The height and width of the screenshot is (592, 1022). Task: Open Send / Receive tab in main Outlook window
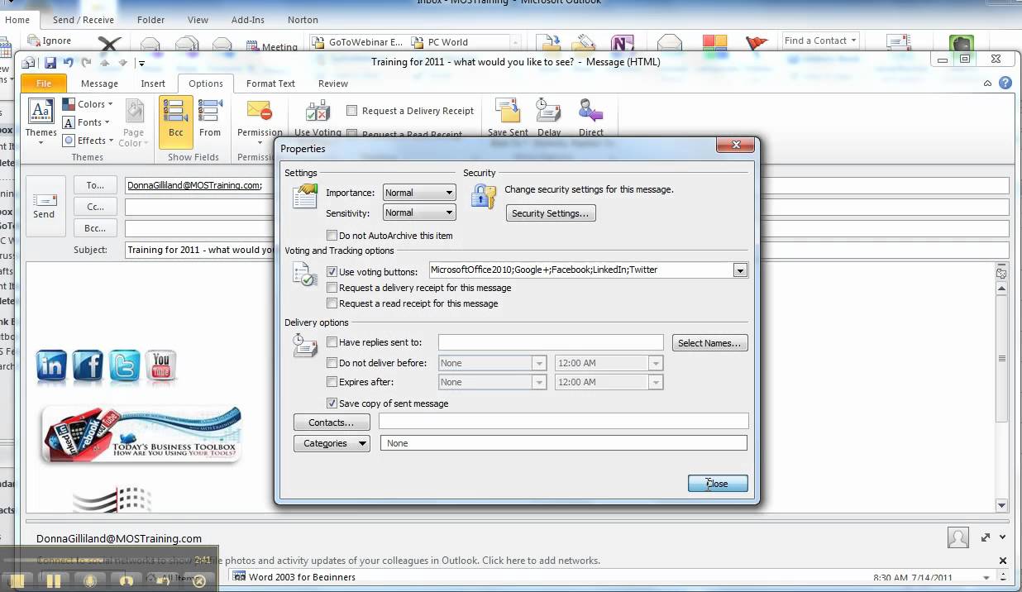click(x=84, y=20)
